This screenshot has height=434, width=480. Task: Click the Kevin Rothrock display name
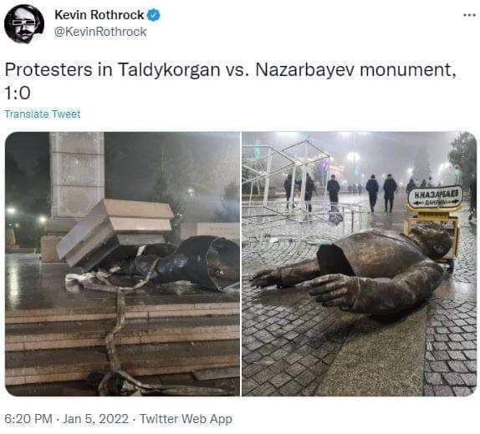tap(100, 15)
